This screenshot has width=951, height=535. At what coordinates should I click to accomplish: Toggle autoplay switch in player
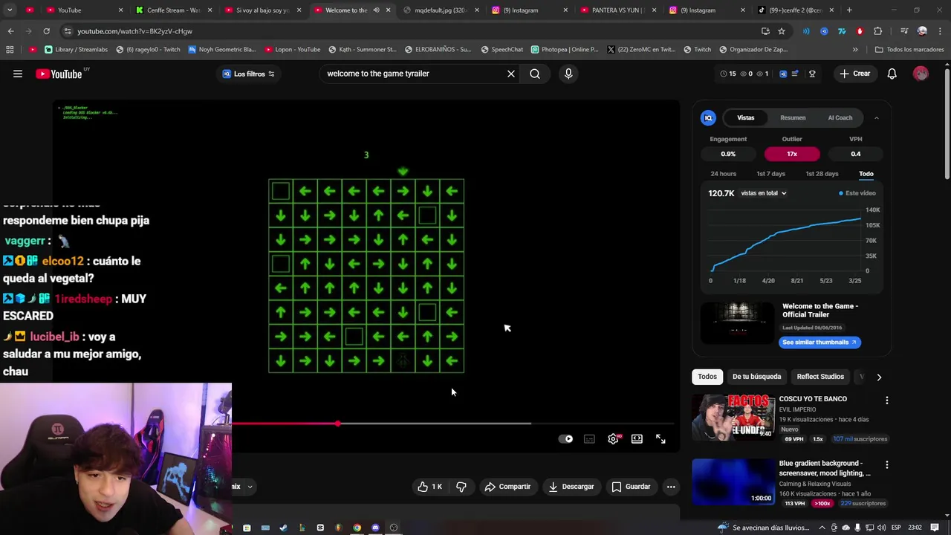(x=566, y=439)
